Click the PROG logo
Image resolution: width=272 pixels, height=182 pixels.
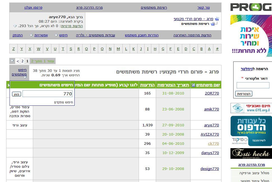click(x=251, y=7)
